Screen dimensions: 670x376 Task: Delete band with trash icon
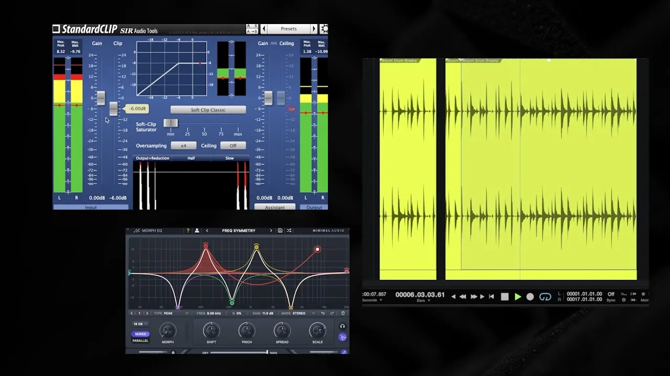343,313
